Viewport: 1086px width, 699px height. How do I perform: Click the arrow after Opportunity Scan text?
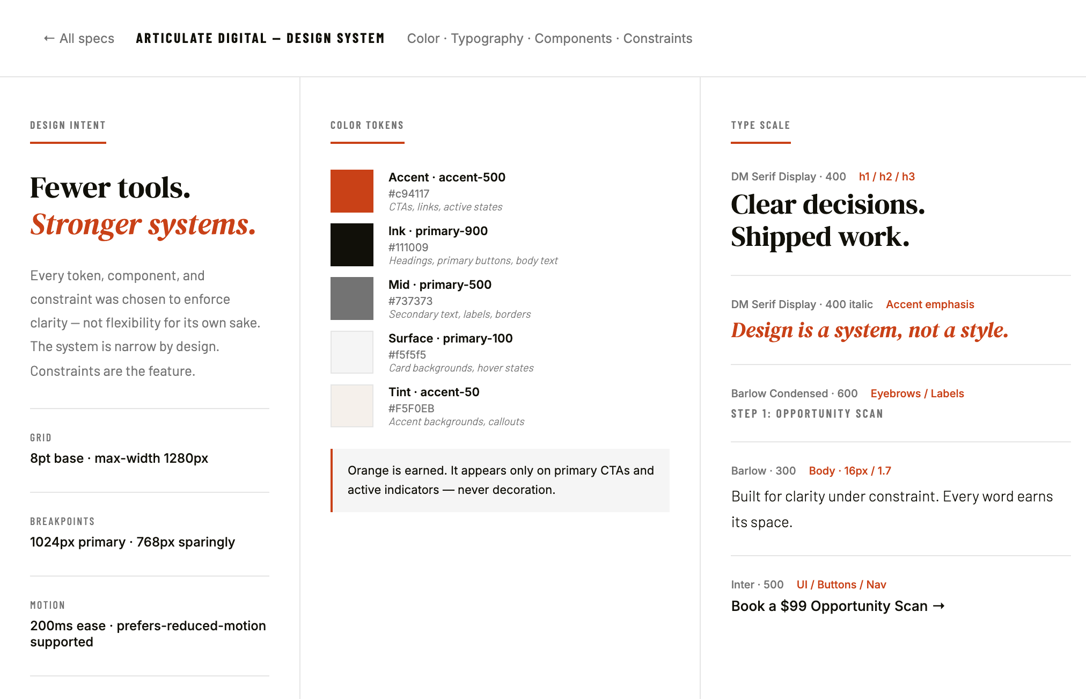click(938, 606)
